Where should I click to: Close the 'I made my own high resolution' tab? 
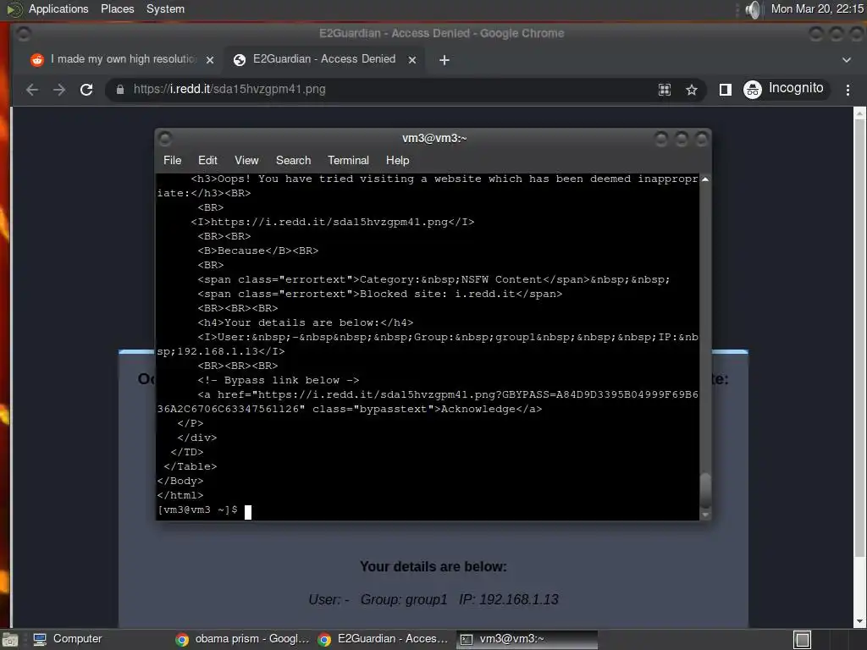point(210,60)
